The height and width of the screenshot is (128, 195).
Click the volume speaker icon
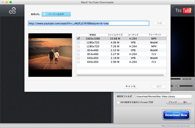tap(172, 86)
